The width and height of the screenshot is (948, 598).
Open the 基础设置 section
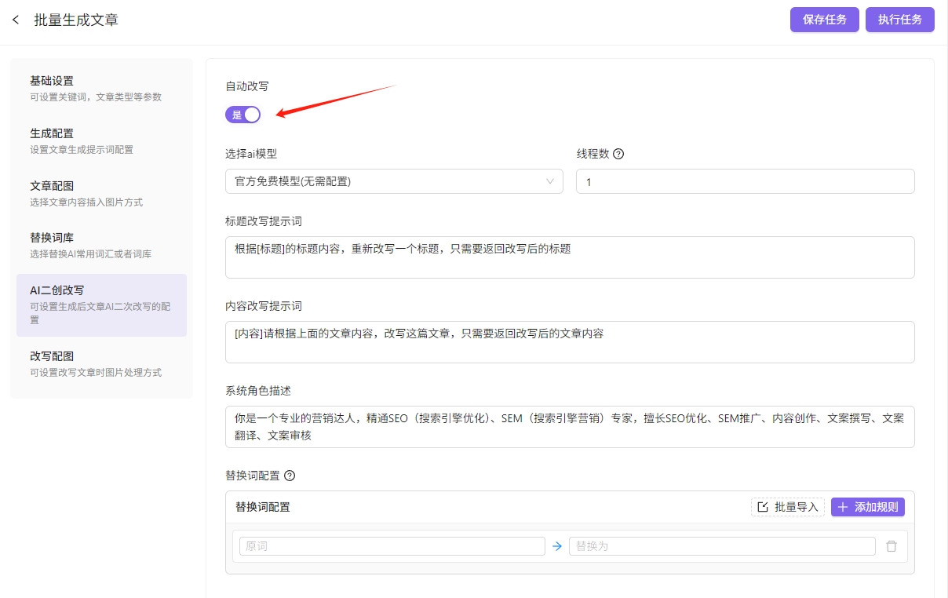click(x=101, y=88)
